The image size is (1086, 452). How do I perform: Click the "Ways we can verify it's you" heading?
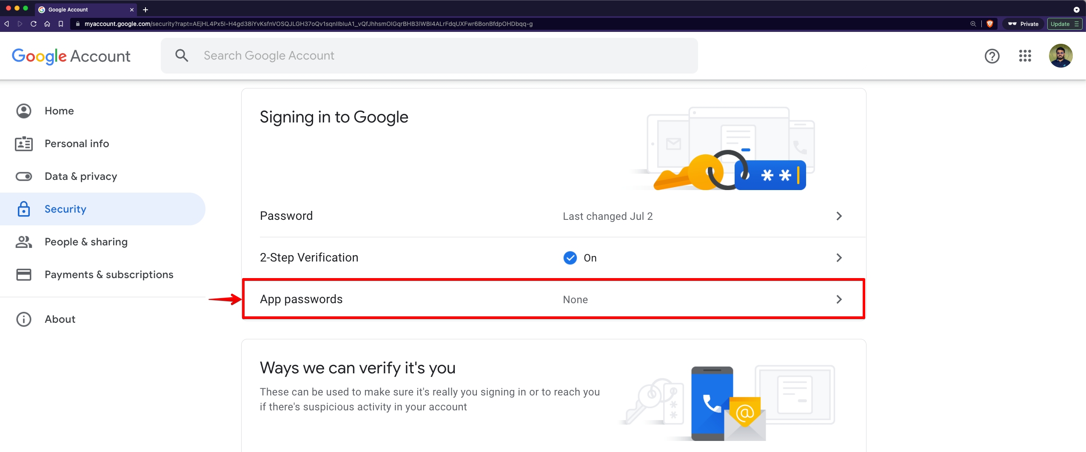click(x=357, y=368)
